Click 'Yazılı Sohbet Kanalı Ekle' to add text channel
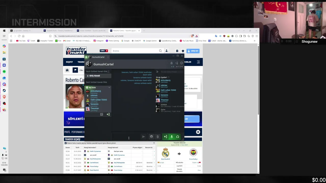 [x=97, y=71]
